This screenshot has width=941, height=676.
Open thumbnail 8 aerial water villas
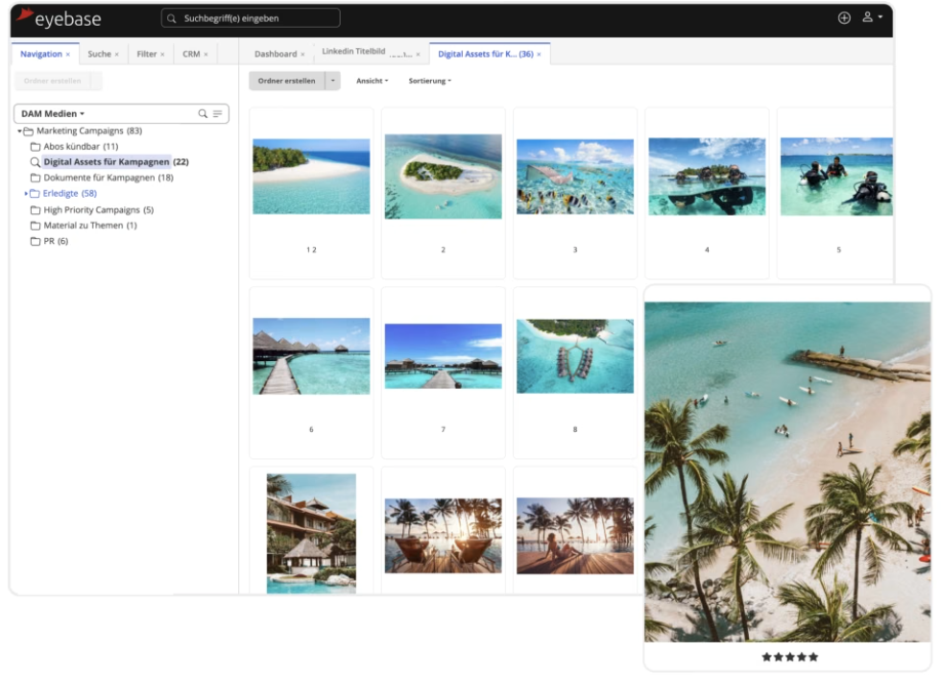(575, 356)
